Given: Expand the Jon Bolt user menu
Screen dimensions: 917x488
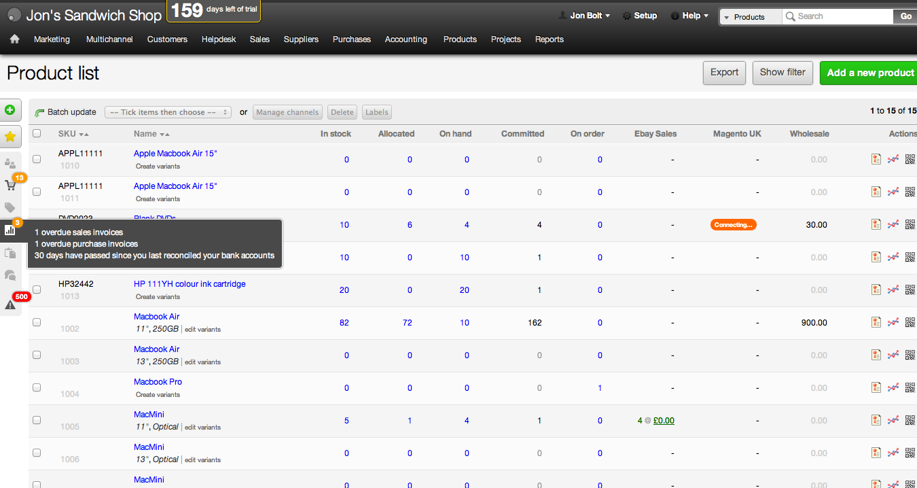Looking at the screenshot, I should [584, 16].
